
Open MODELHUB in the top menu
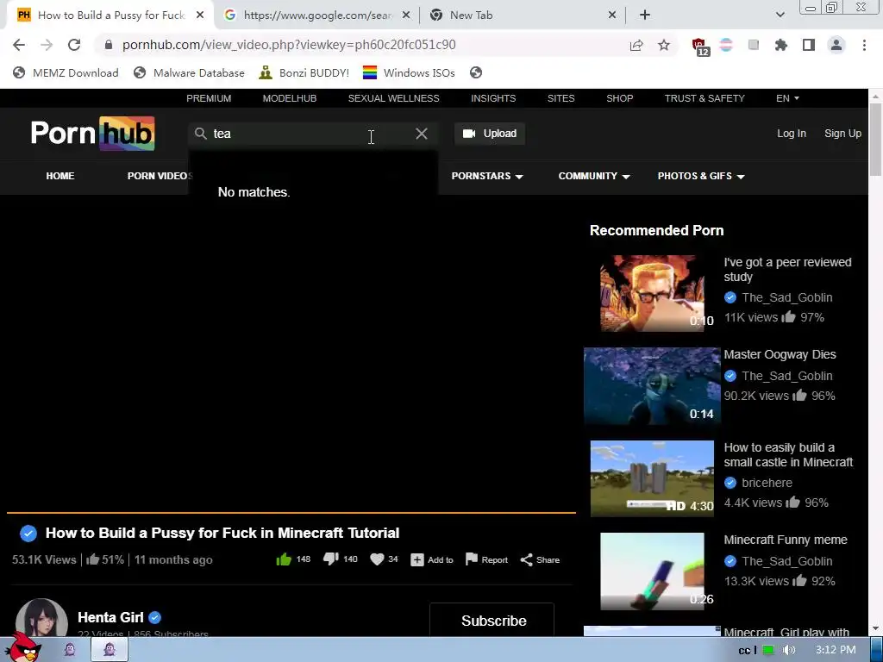click(x=290, y=98)
